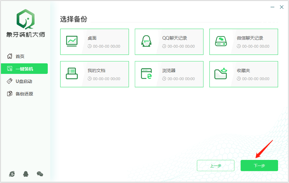Toggle the QQ聊天记录 backup option
The width and height of the screenshot is (289, 183).
pos(174,38)
